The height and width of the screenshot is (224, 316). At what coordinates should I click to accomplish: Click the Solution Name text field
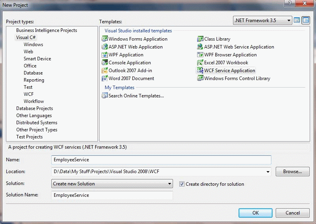[x=112, y=195]
